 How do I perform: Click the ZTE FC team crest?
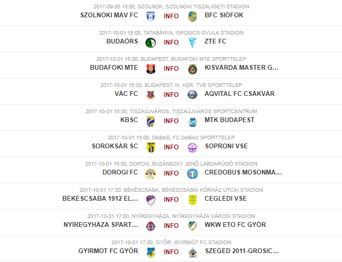(x=192, y=42)
